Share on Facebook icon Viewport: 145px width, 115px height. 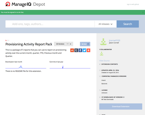pyautogui.click(x=80, y=50)
